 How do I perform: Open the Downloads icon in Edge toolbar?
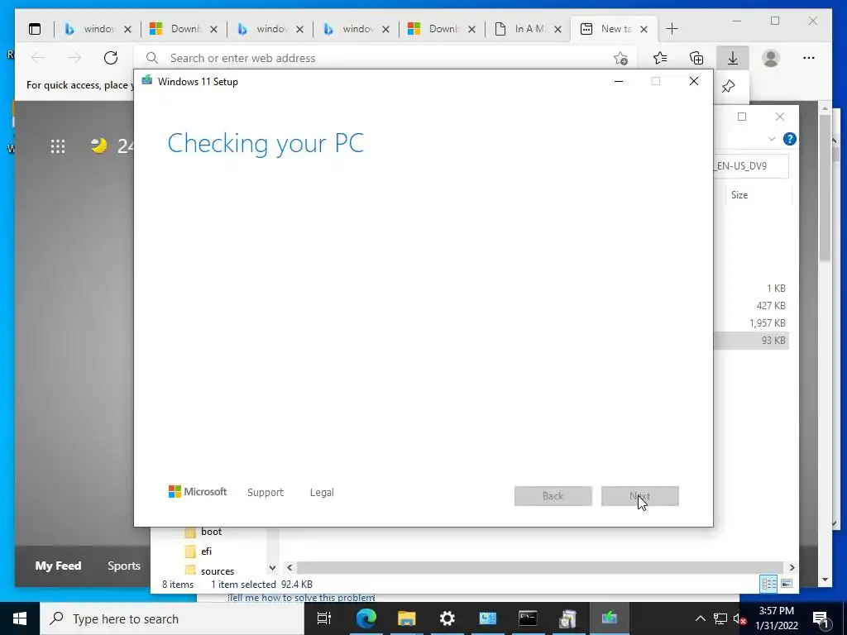[x=733, y=58]
